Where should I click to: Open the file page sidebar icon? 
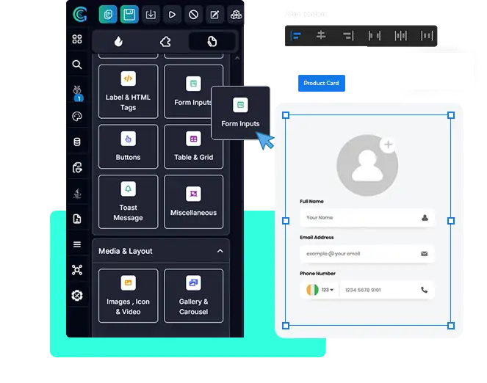point(77,219)
